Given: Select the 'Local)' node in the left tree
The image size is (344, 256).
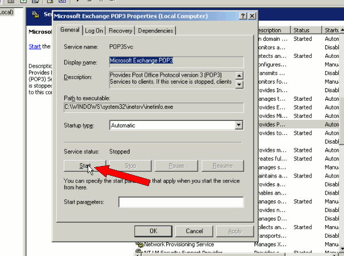Looking at the screenshot, I should pos(7,12).
